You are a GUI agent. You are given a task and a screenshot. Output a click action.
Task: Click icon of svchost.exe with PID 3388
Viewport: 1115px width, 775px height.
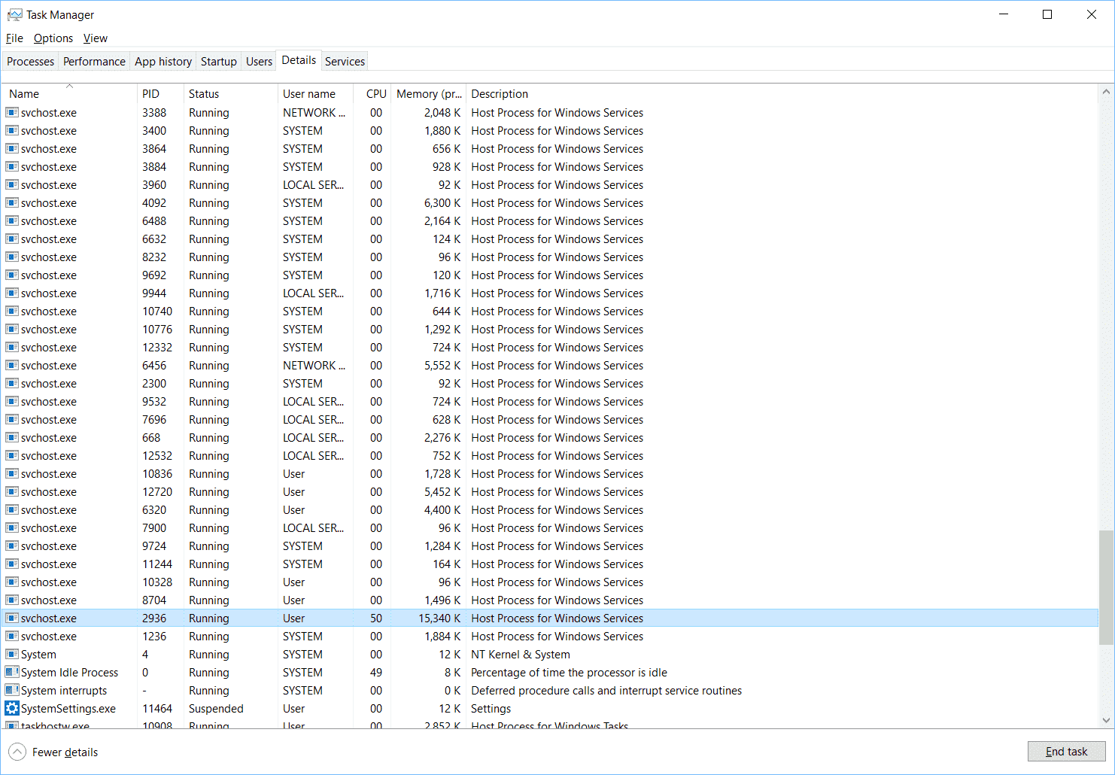[x=11, y=112]
